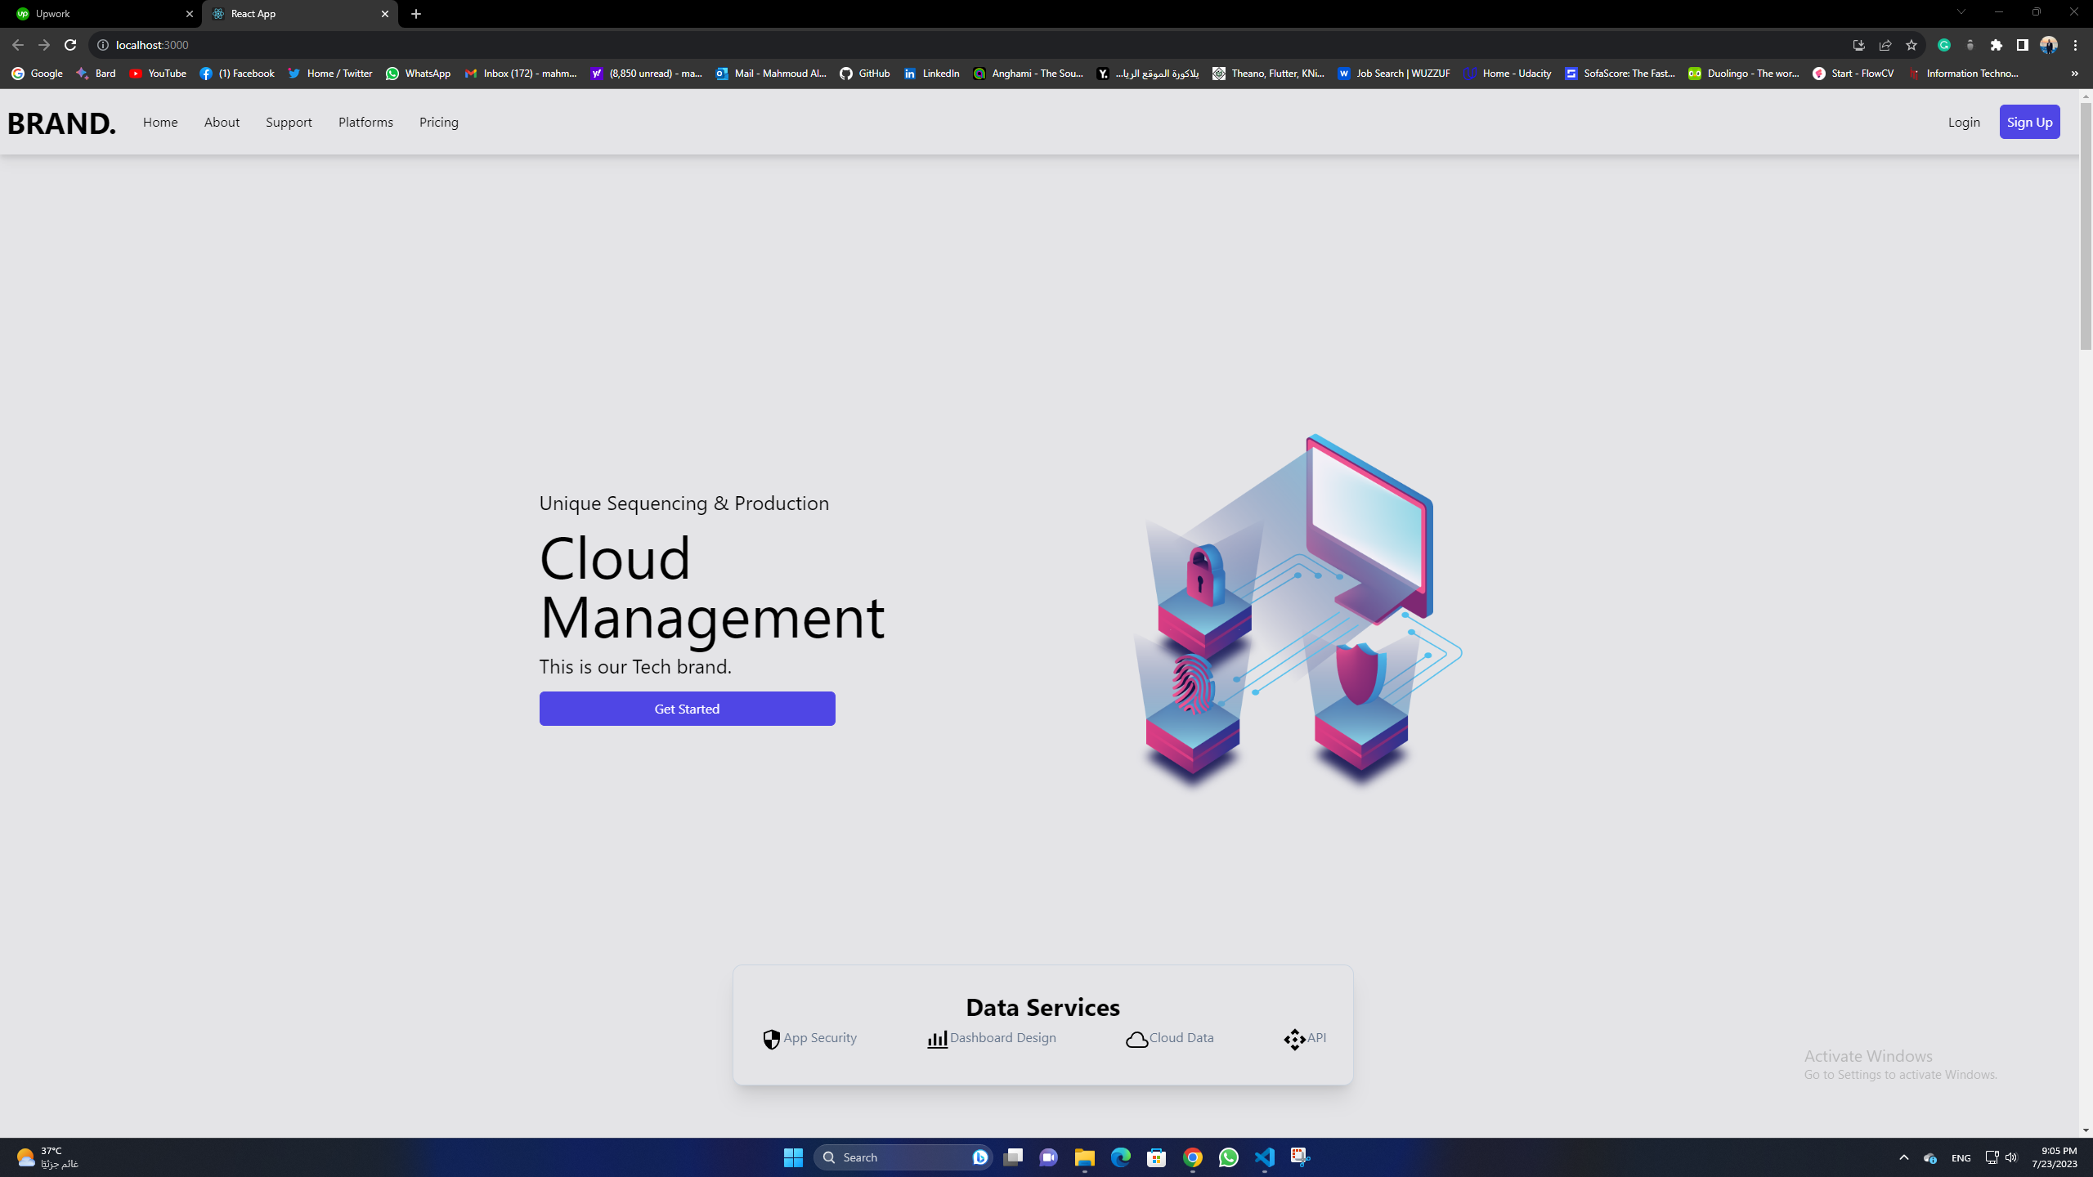Click the Cloud Data cloud icon
Screen dimensions: 2093x1177
(x=1136, y=1039)
